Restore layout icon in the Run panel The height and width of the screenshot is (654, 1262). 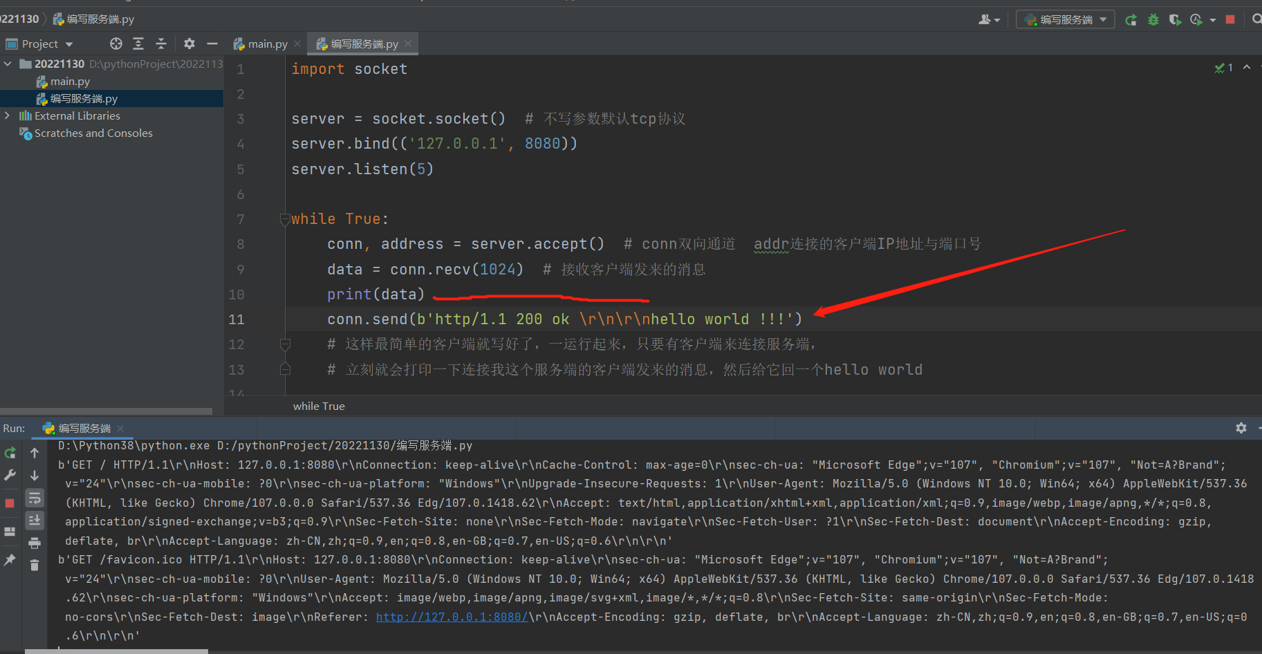tap(10, 532)
